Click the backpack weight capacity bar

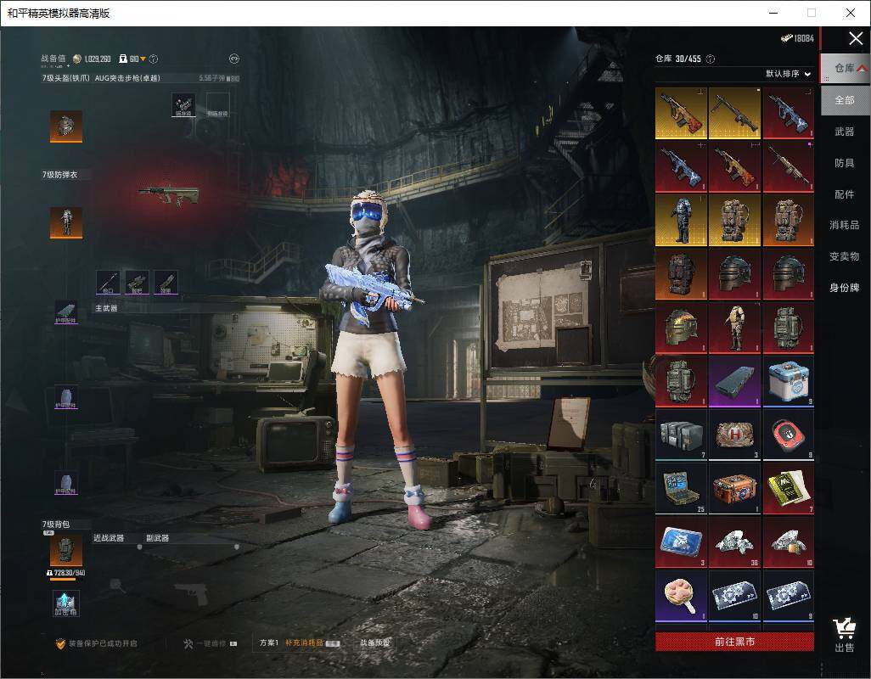pos(66,579)
